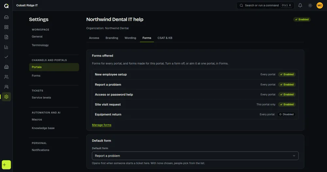Open the reports bar chart icon
Viewport: 327px width, 172px height.
pyautogui.click(x=6, y=47)
